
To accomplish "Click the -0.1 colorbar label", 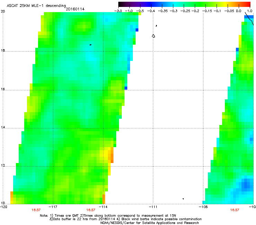I will tap(217, 11).
